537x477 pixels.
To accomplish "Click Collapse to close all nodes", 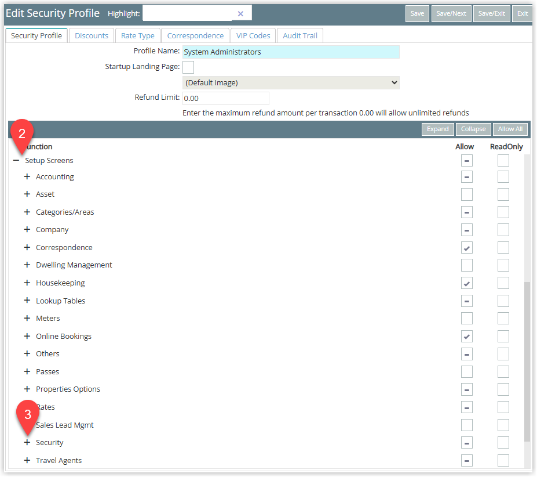I will pyautogui.click(x=473, y=129).
